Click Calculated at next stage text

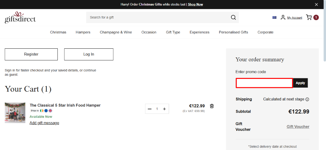[284, 99]
